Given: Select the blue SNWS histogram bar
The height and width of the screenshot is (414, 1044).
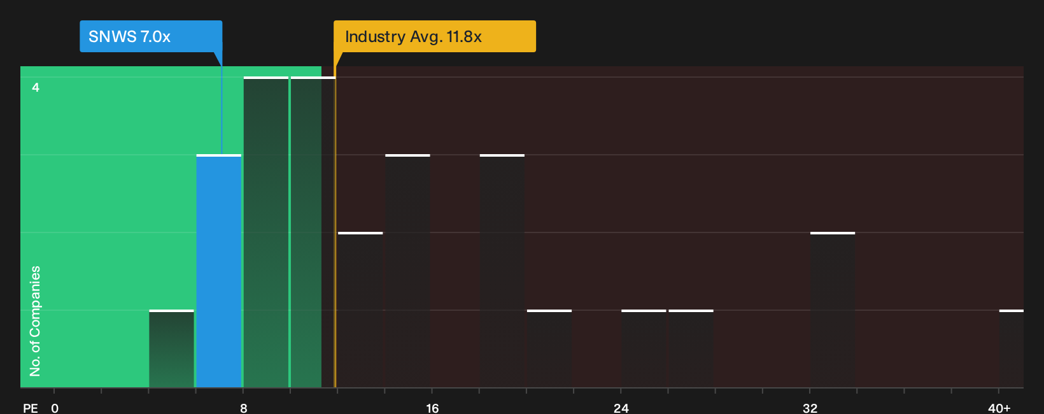Looking at the screenshot, I should [219, 271].
